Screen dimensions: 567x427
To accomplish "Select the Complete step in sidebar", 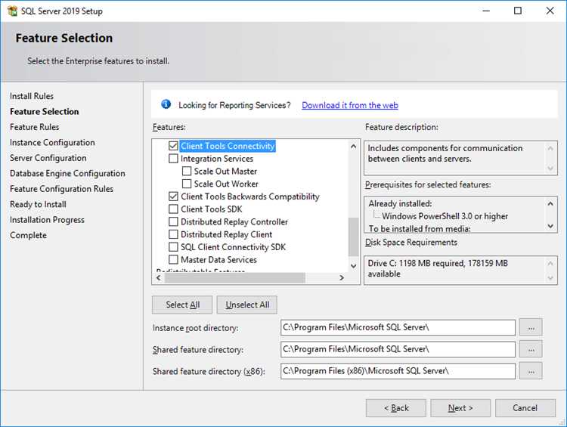I will click(x=28, y=235).
